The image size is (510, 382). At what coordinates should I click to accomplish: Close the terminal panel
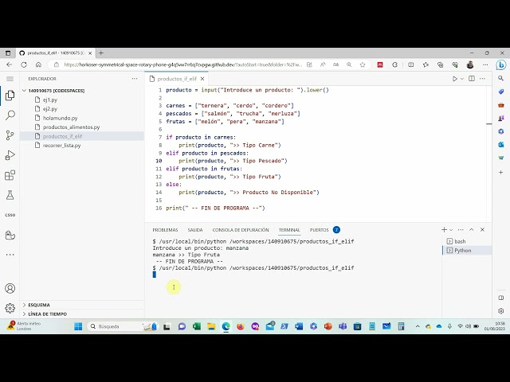click(483, 230)
